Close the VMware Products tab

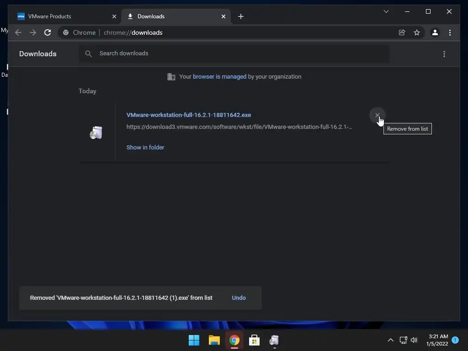(114, 16)
